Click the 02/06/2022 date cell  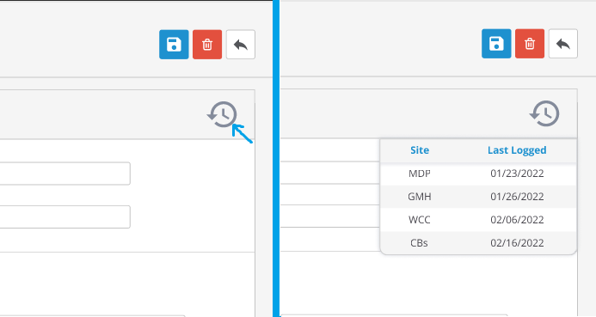click(517, 220)
